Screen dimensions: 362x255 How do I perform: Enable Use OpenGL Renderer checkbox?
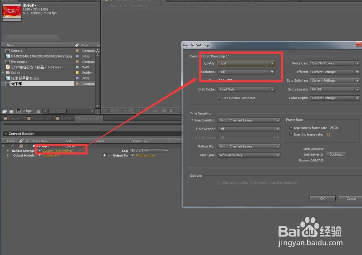(219, 98)
